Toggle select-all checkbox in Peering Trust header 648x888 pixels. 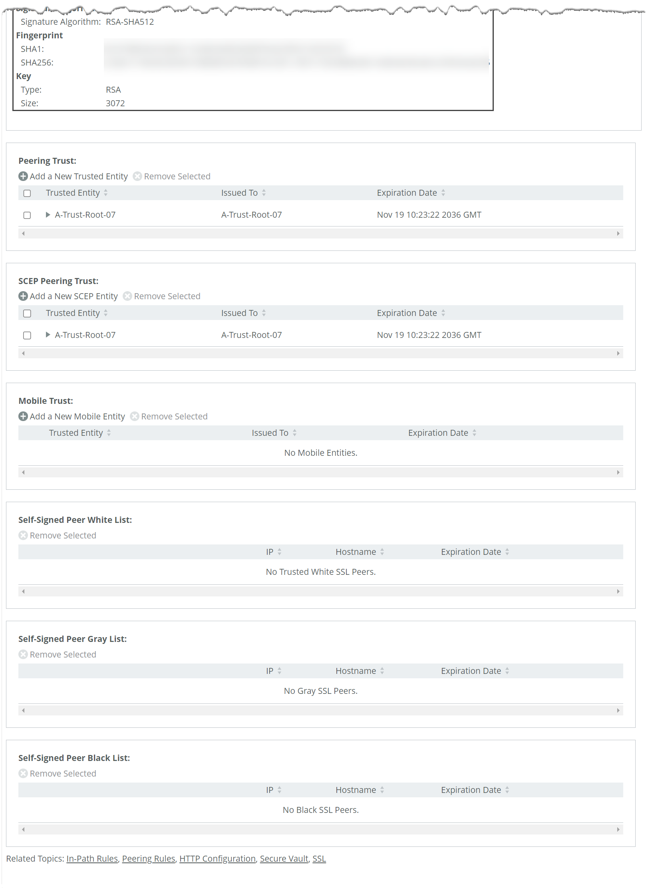(27, 193)
